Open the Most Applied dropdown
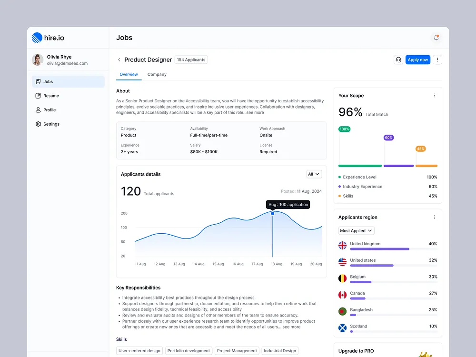 pyautogui.click(x=356, y=230)
